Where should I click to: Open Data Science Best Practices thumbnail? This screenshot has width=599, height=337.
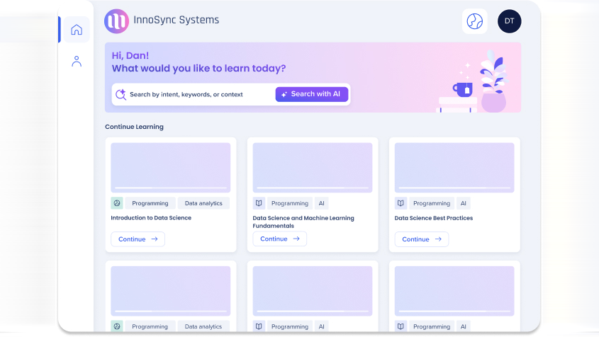(454, 168)
